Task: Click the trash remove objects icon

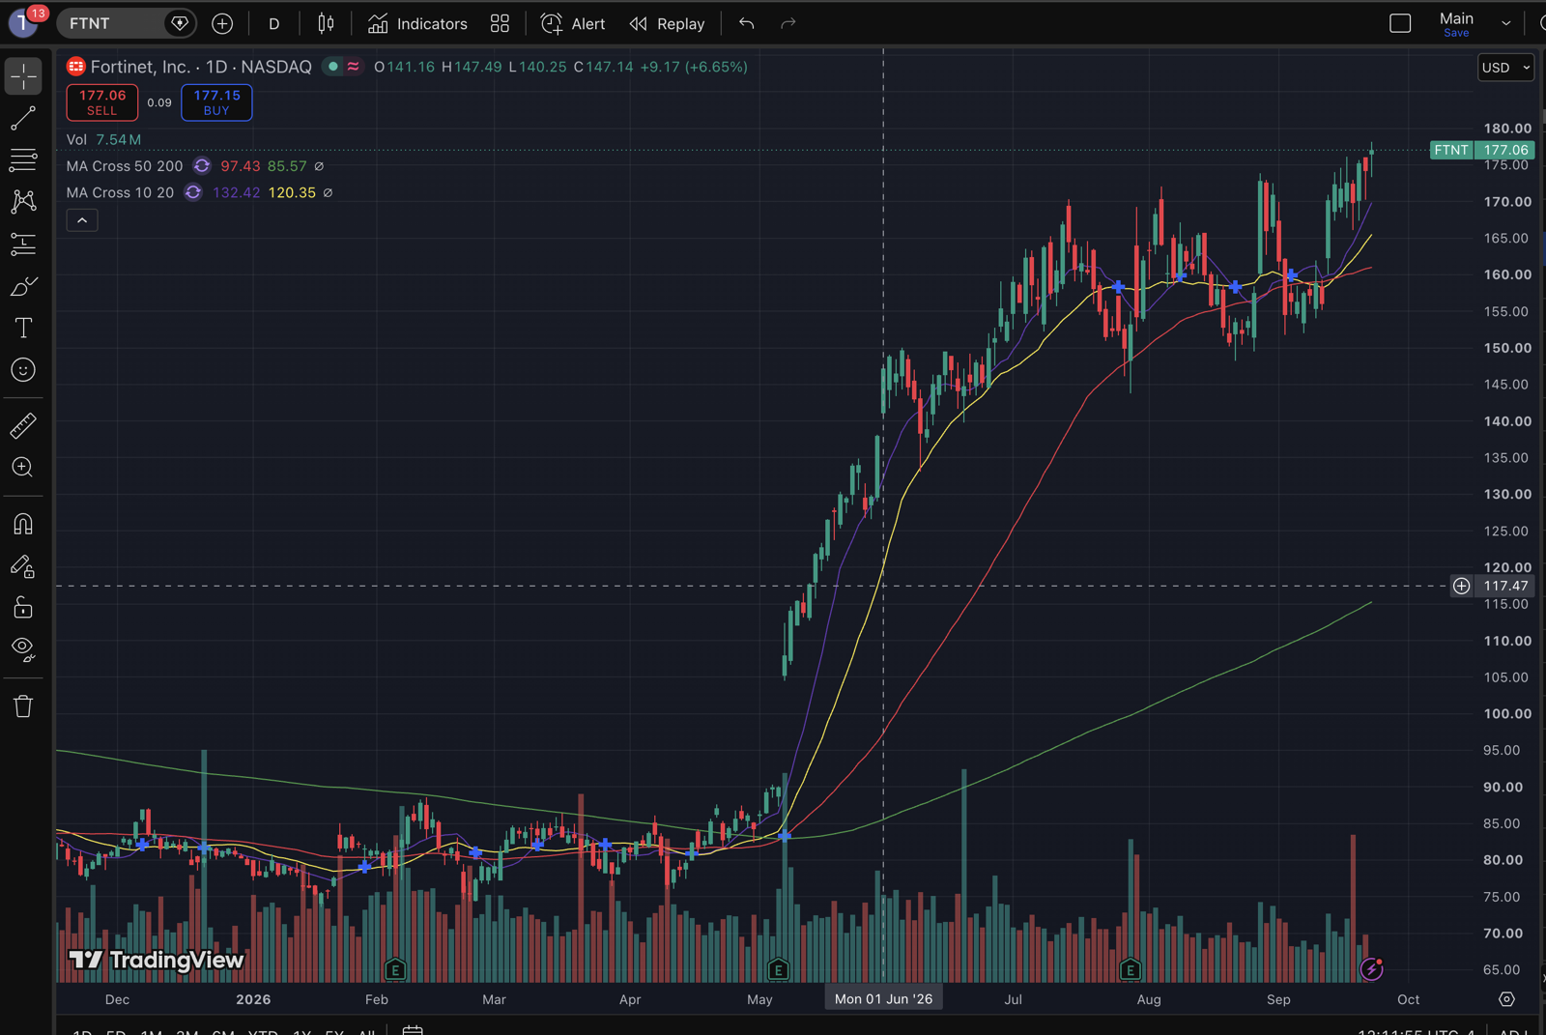Action: [23, 706]
